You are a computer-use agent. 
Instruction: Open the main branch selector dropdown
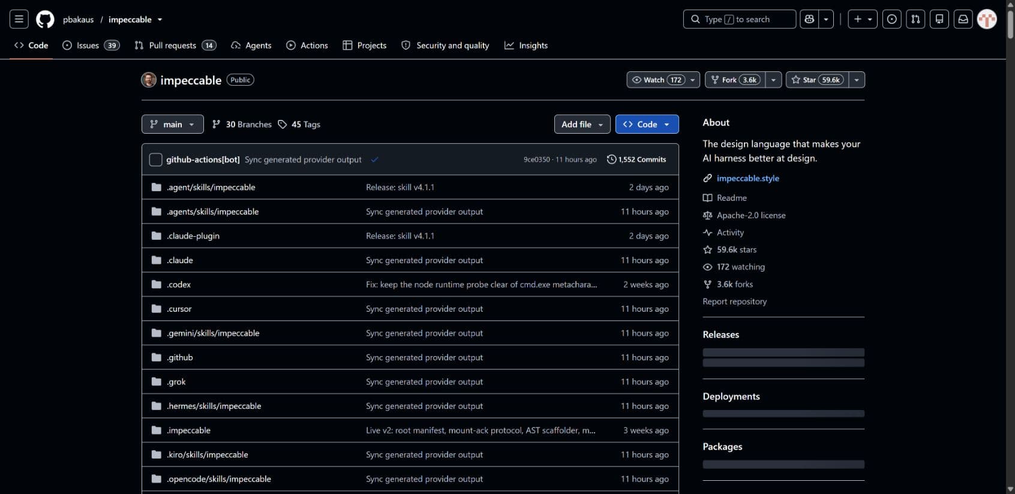[x=173, y=124]
